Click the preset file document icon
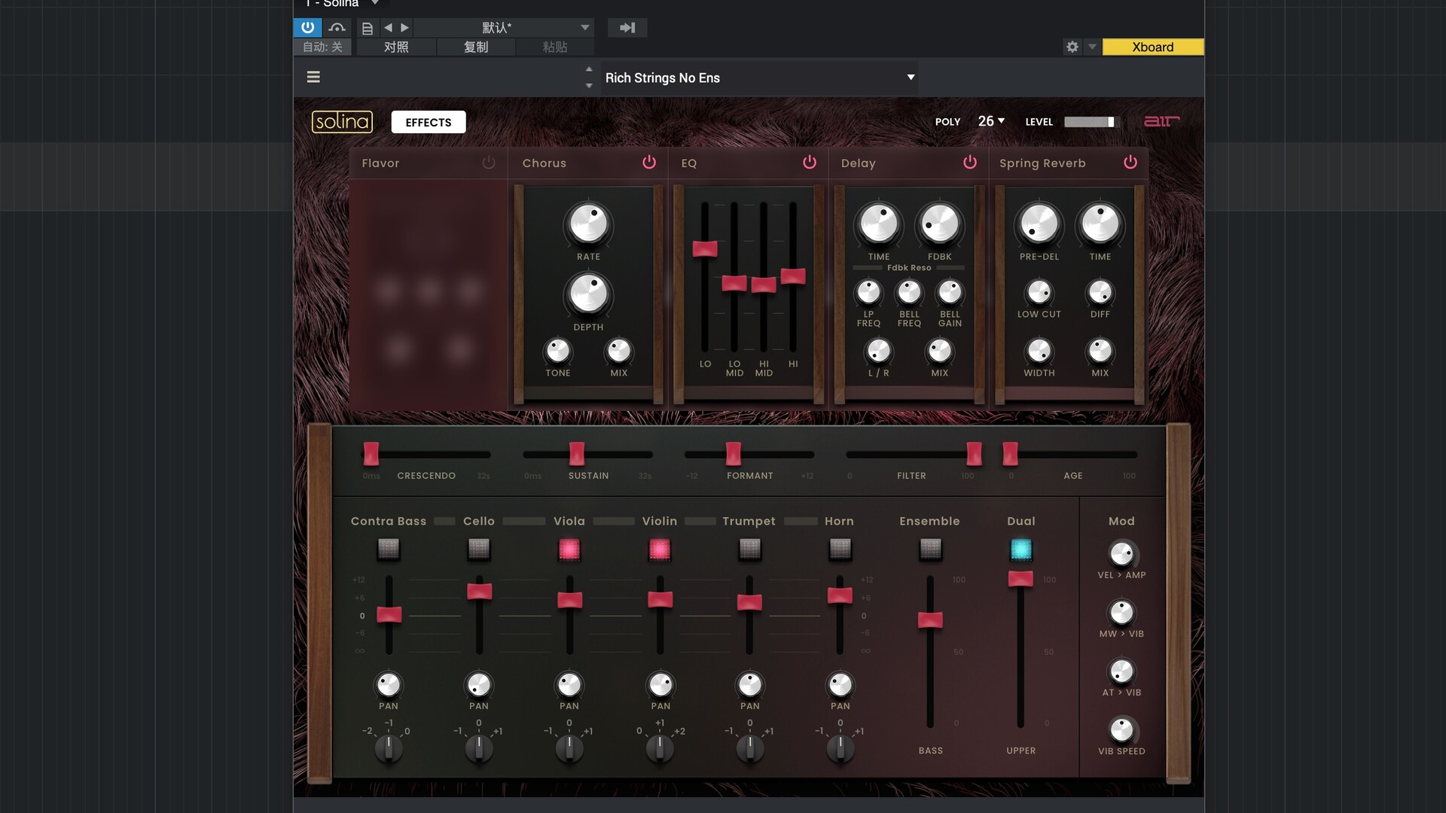1446x813 pixels. [x=368, y=28]
